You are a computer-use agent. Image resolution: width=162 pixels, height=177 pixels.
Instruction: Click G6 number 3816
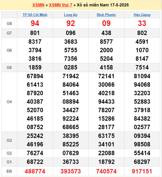coord(35,59)
